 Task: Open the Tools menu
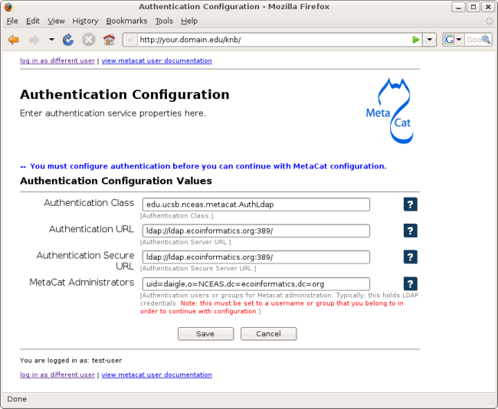[x=164, y=21]
